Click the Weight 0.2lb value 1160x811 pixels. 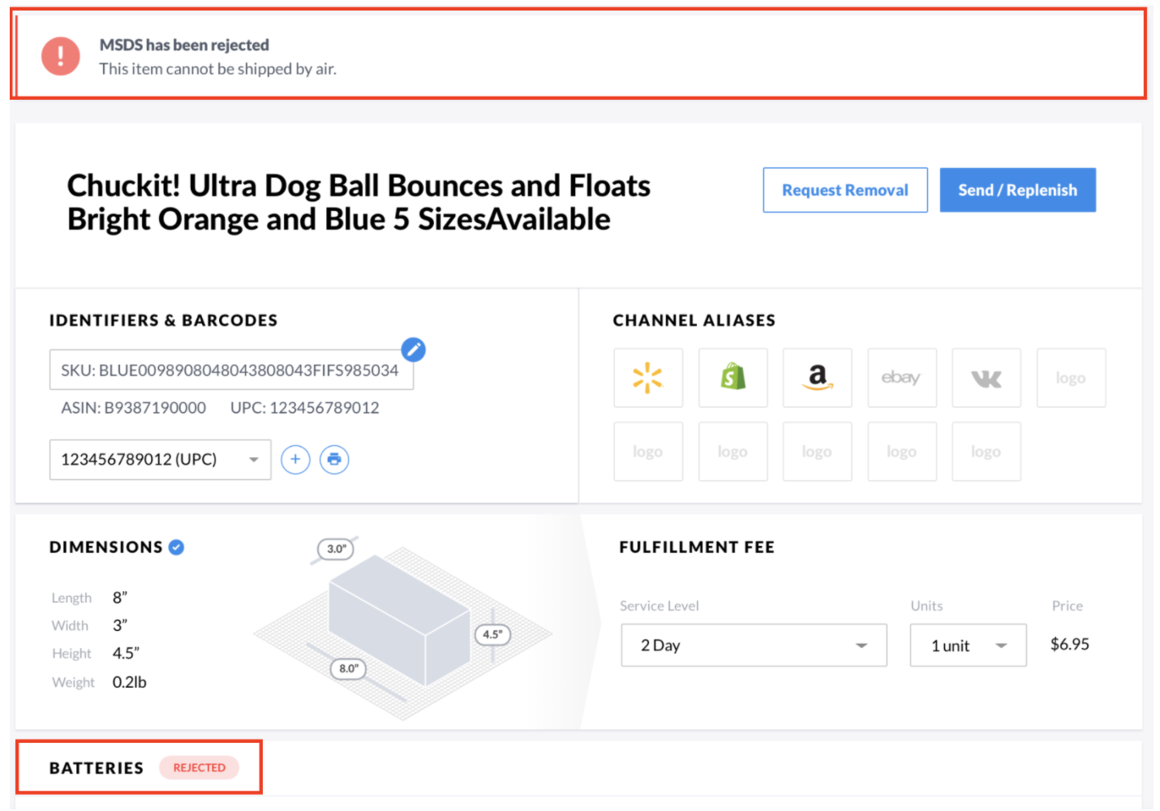click(x=130, y=683)
